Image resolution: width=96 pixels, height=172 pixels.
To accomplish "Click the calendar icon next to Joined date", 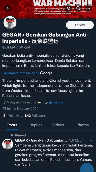I will (x=4, y=109).
